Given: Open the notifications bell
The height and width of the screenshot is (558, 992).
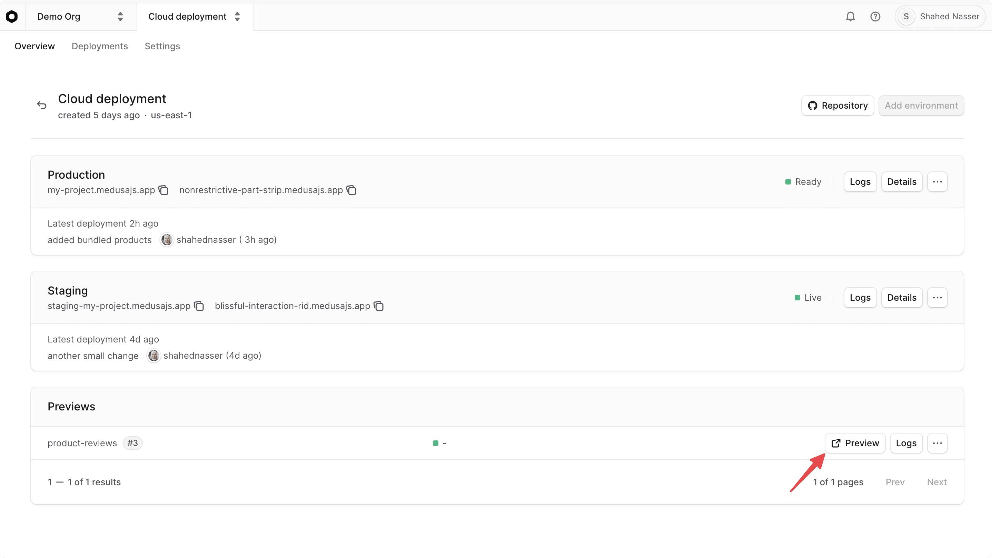Looking at the screenshot, I should 850,17.
